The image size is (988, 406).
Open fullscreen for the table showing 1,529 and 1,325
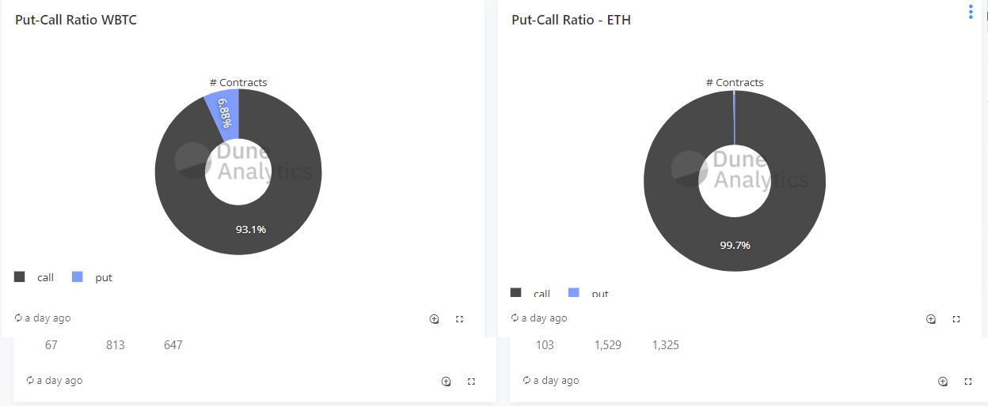[967, 382]
